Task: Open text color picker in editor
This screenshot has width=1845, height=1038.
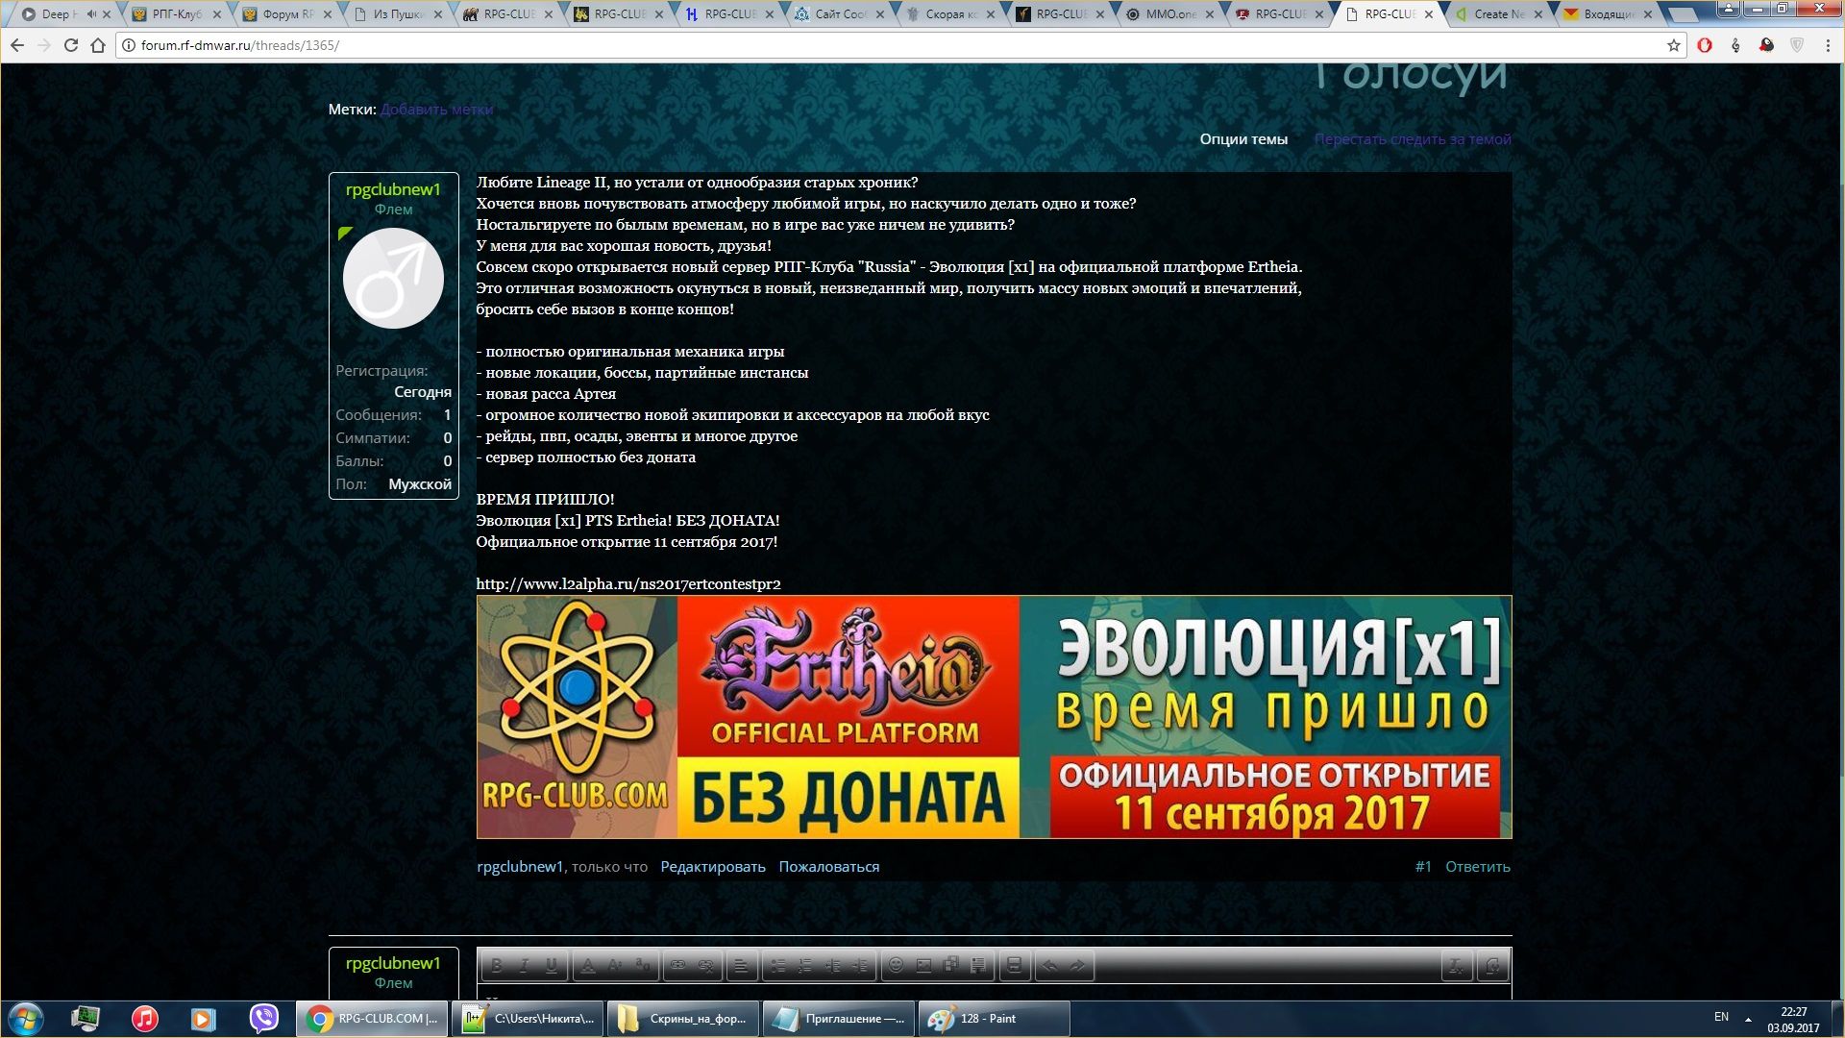Action: tap(588, 966)
